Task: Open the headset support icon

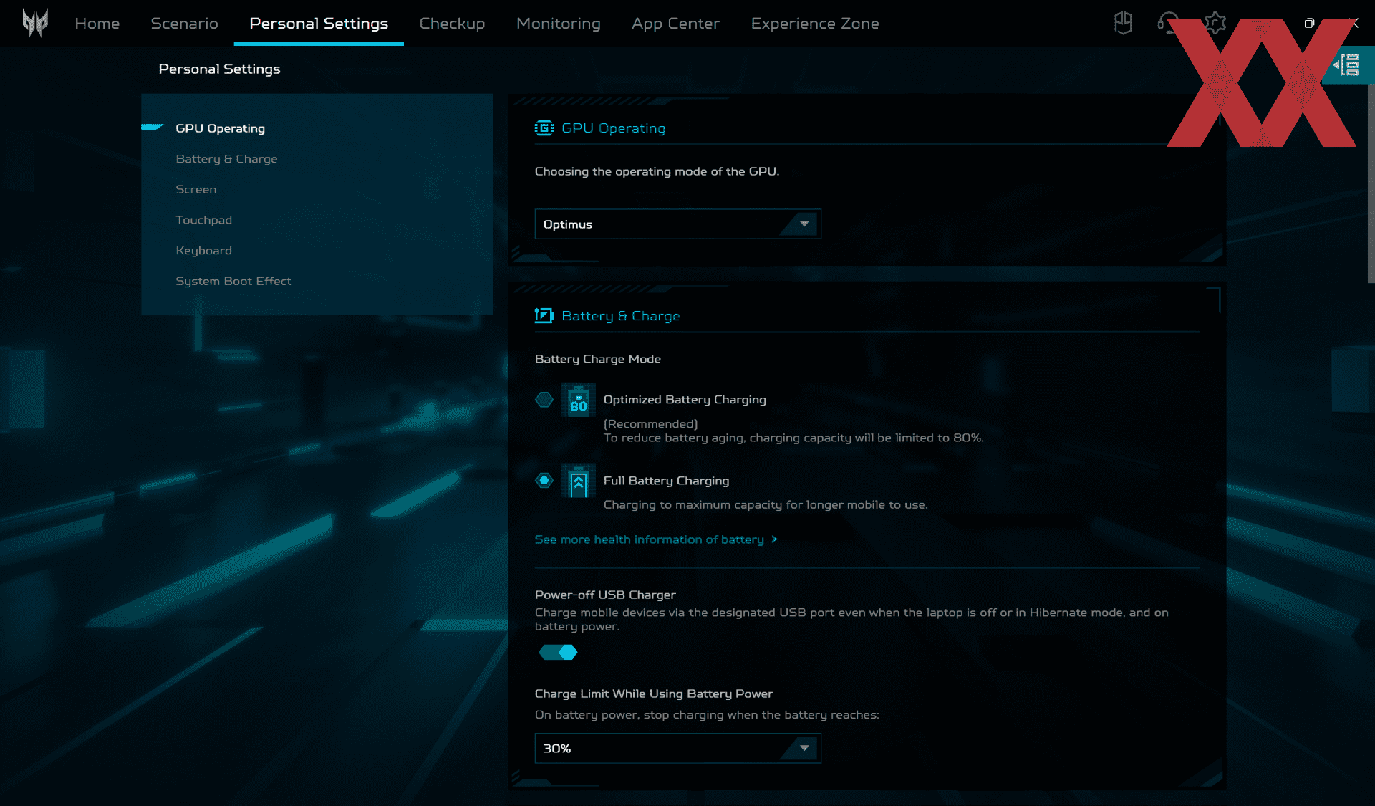Action: click(1167, 23)
